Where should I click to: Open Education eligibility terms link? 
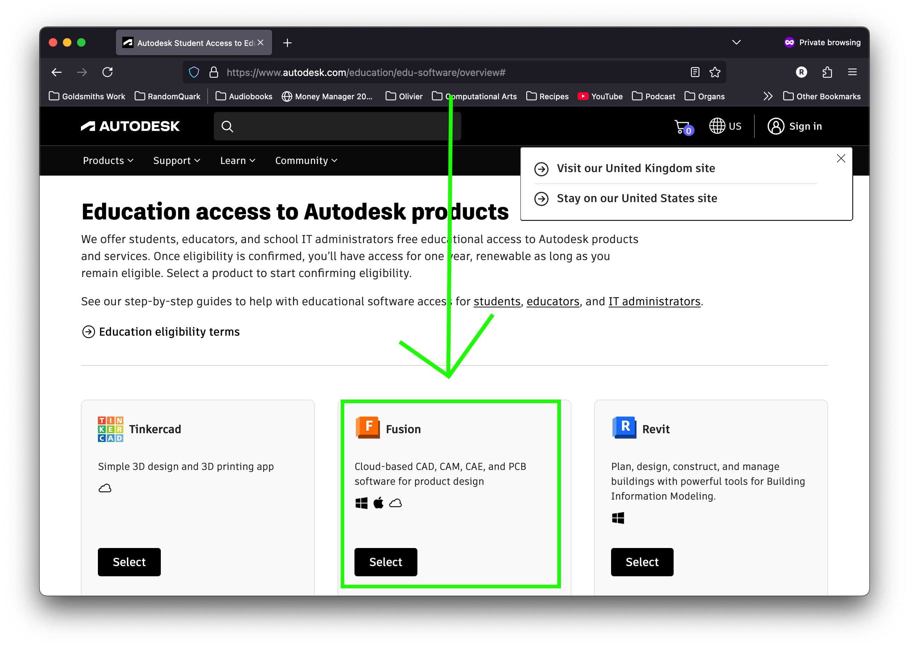pyautogui.click(x=160, y=331)
